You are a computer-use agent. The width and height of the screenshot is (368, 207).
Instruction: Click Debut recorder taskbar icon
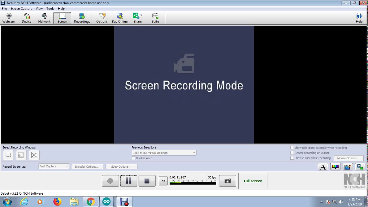[124, 202]
